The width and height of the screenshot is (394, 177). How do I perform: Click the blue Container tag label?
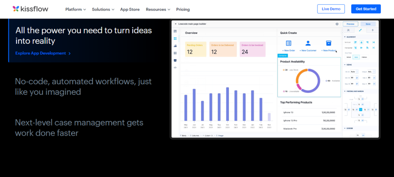[x=283, y=56]
